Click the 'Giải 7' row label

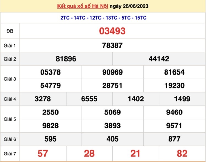pos(10,153)
